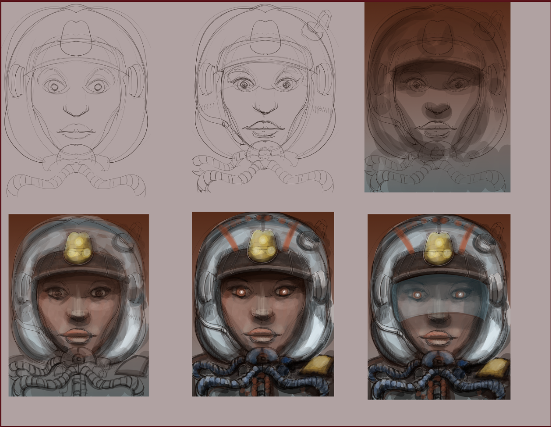The height and width of the screenshot is (427, 551).
Task: Click the portrait with glowing orange eyes
Action: click(x=263, y=304)
